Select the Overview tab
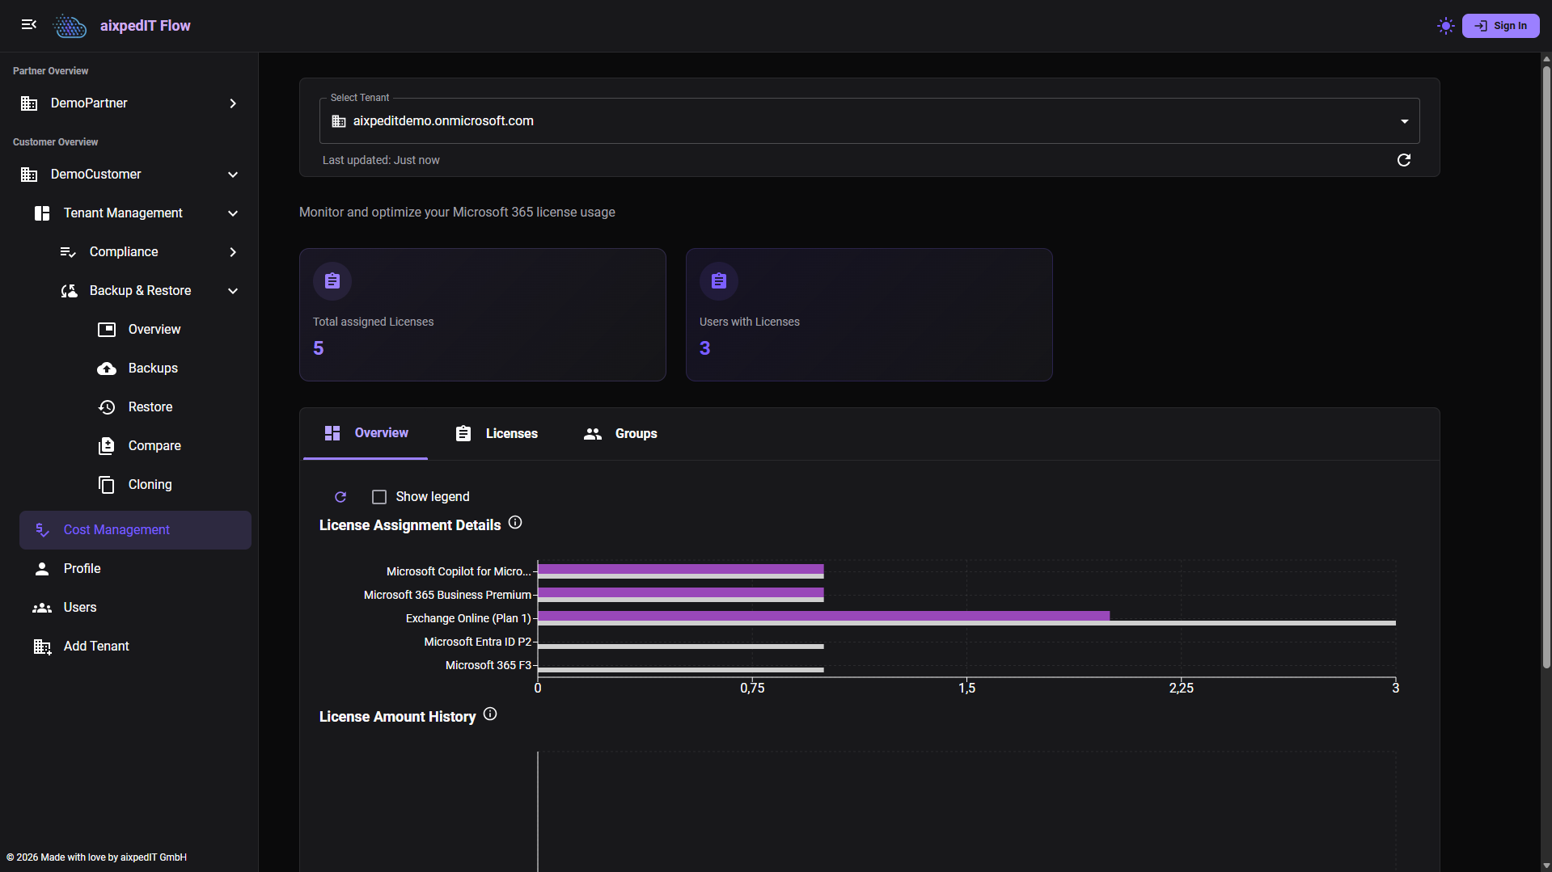Image resolution: width=1552 pixels, height=872 pixels. [x=366, y=434]
